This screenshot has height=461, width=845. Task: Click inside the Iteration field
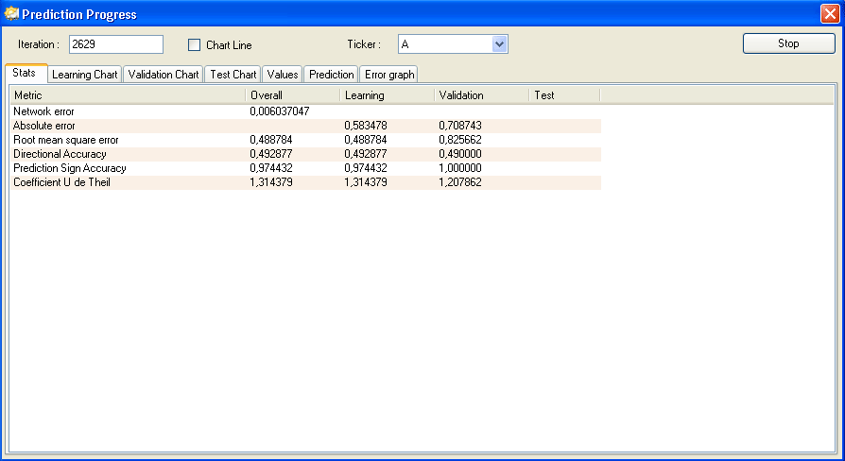point(116,44)
